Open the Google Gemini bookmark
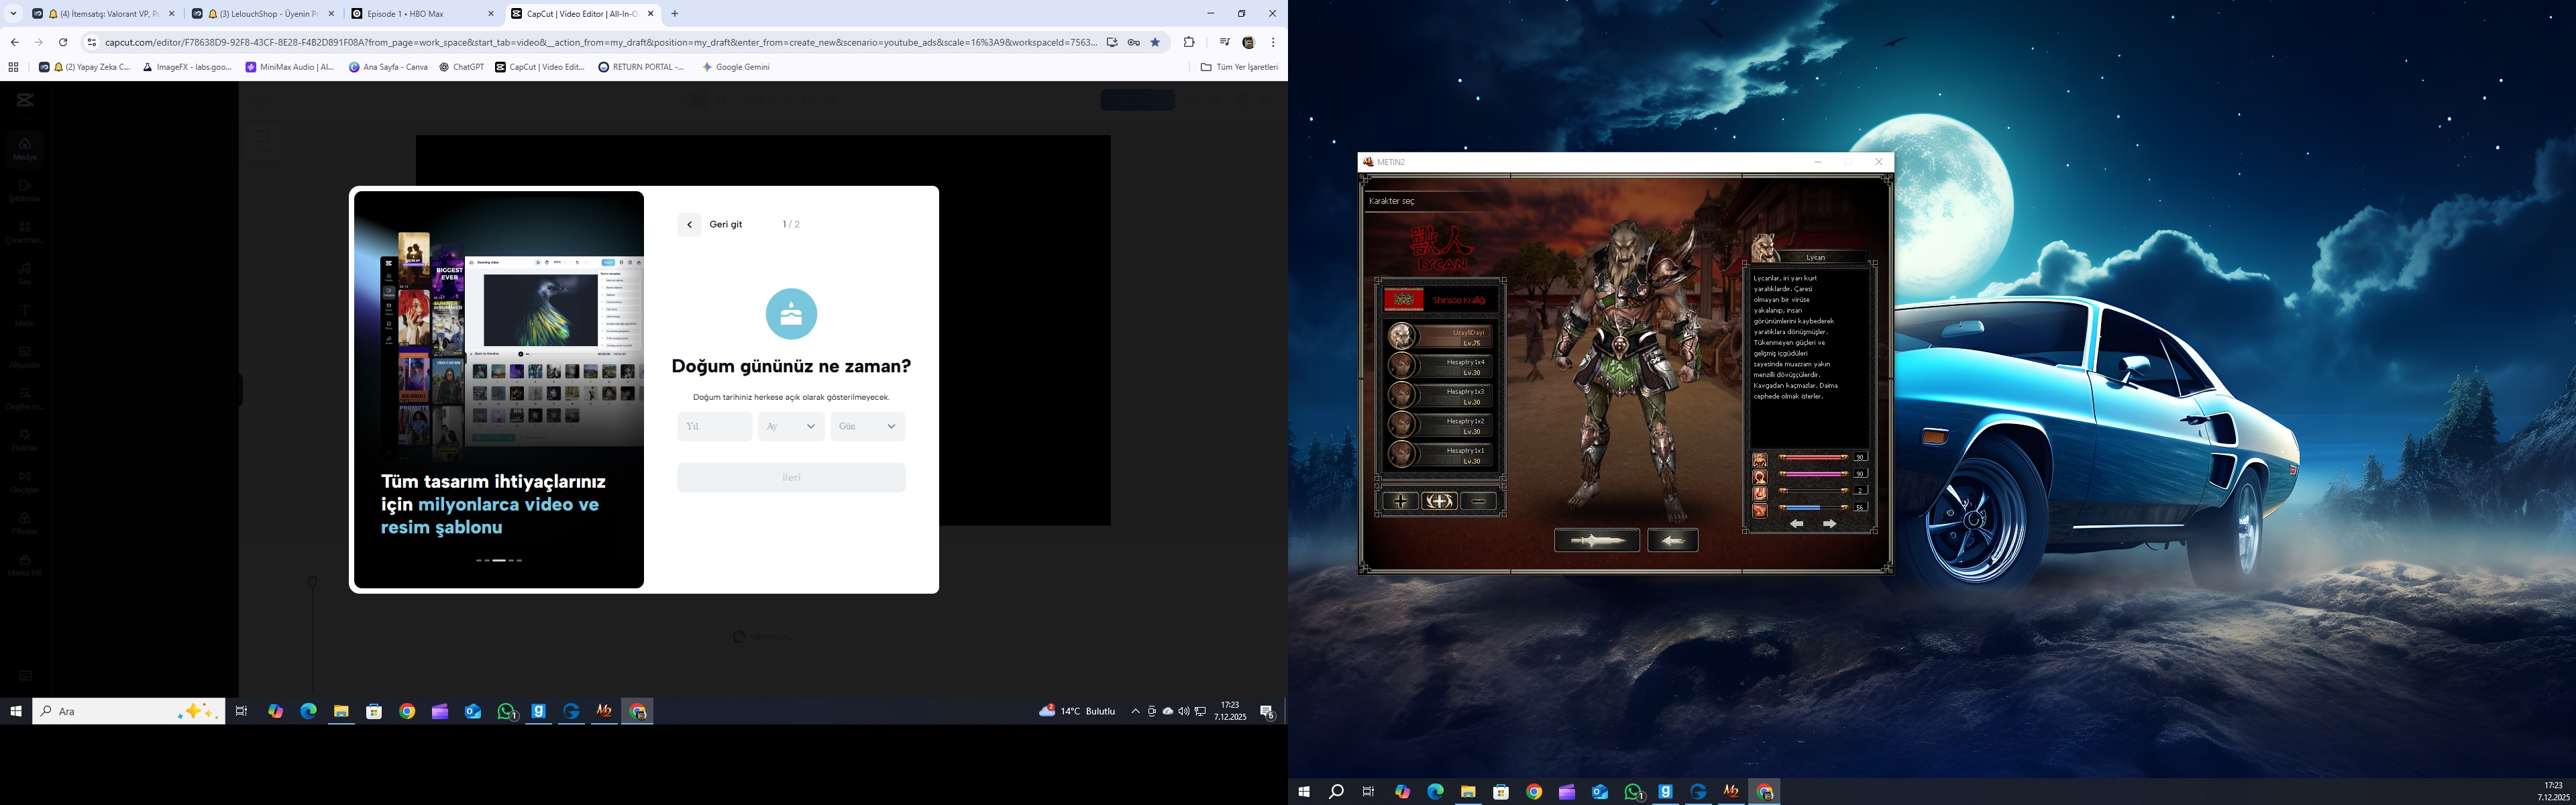 737,67
